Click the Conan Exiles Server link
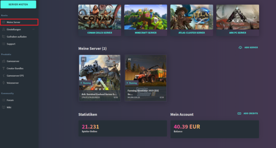 coord(100,33)
